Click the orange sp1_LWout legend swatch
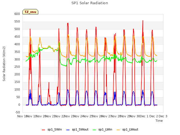Image resolution: width=180 pixels, height=135 pixels. (118, 130)
